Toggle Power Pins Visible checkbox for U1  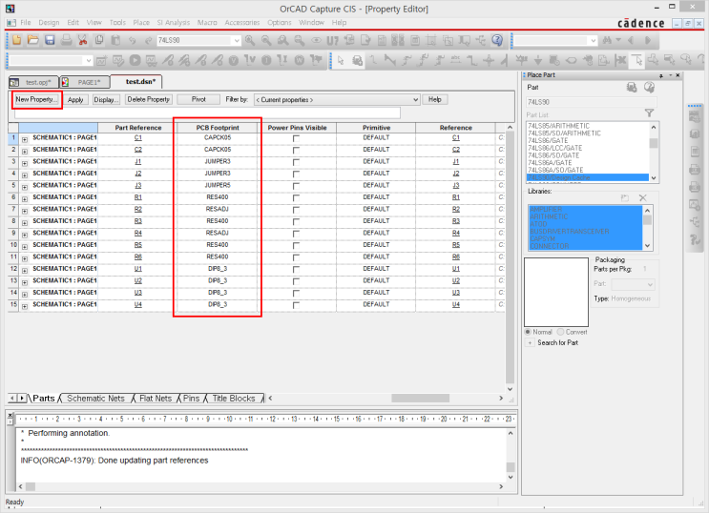pyautogui.click(x=296, y=270)
